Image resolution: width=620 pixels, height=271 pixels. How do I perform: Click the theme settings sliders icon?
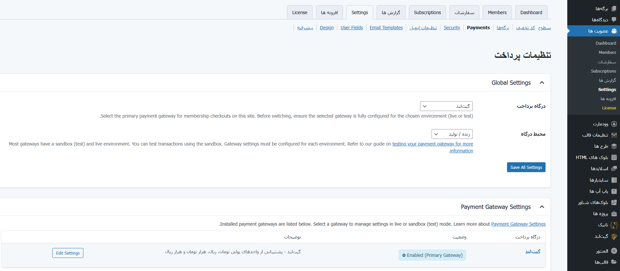614,135
